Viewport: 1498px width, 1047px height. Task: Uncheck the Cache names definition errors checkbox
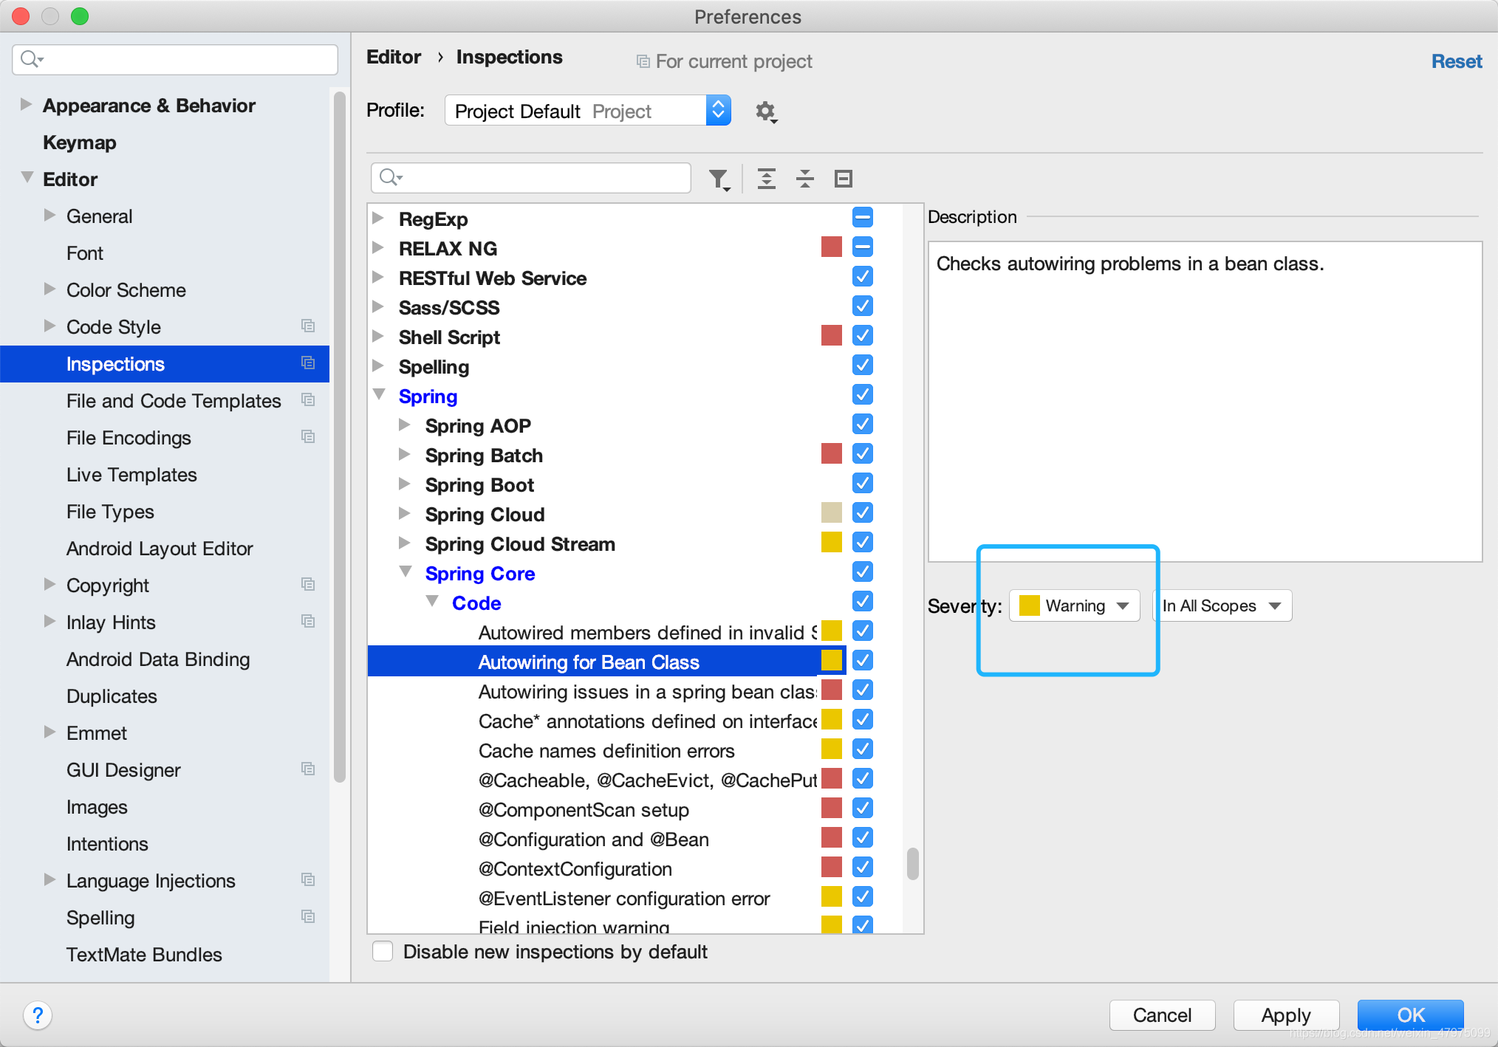click(x=863, y=749)
